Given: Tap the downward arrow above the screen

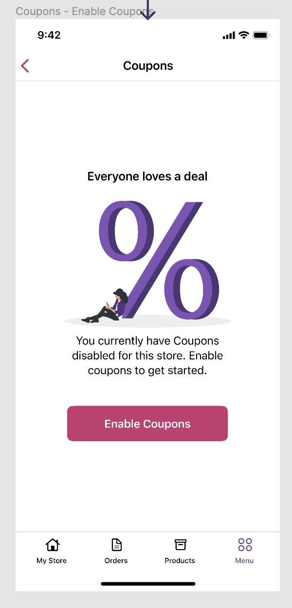Looking at the screenshot, I should [147, 10].
